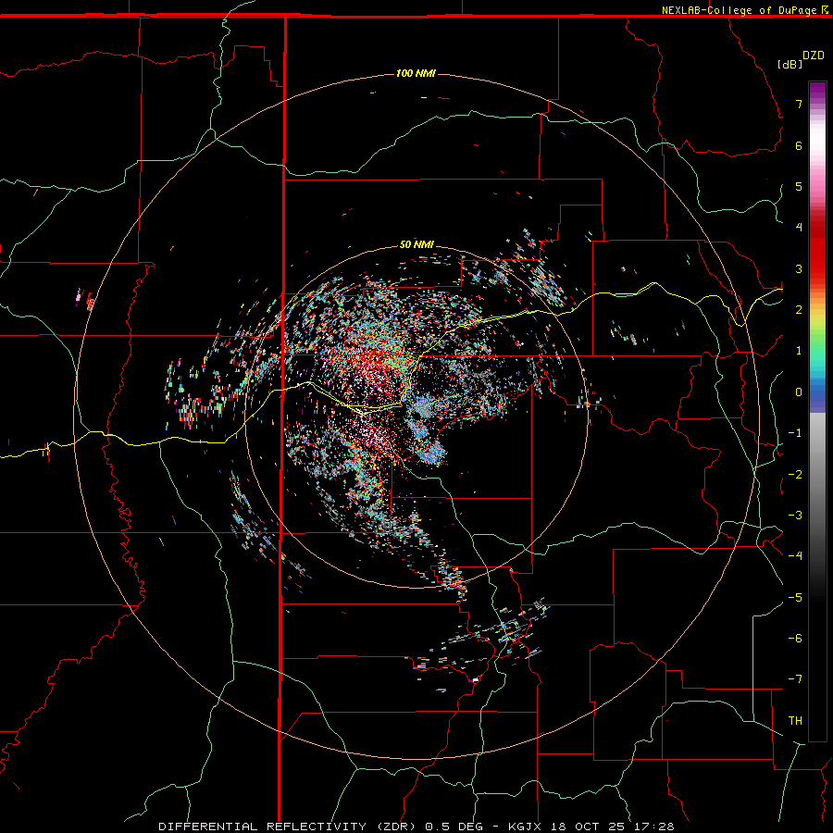Click the ZDR color scale bar

point(817,411)
